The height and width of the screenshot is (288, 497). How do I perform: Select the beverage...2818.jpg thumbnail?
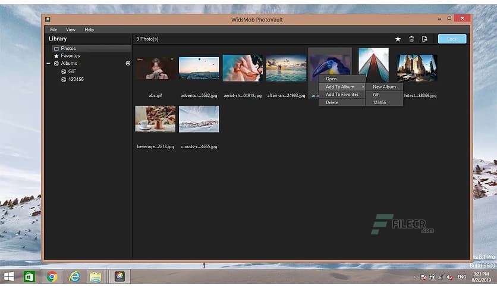(x=155, y=119)
